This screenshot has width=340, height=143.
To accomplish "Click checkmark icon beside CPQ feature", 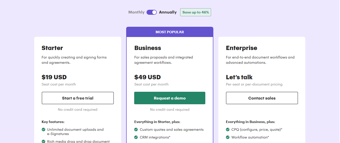I will pyautogui.click(x=228, y=129).
